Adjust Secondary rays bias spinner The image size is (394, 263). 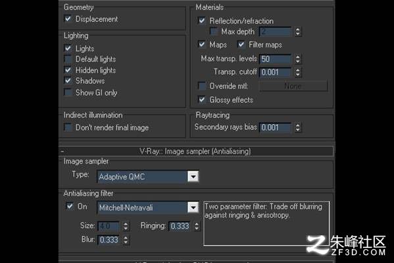click(x=298, y=127)
